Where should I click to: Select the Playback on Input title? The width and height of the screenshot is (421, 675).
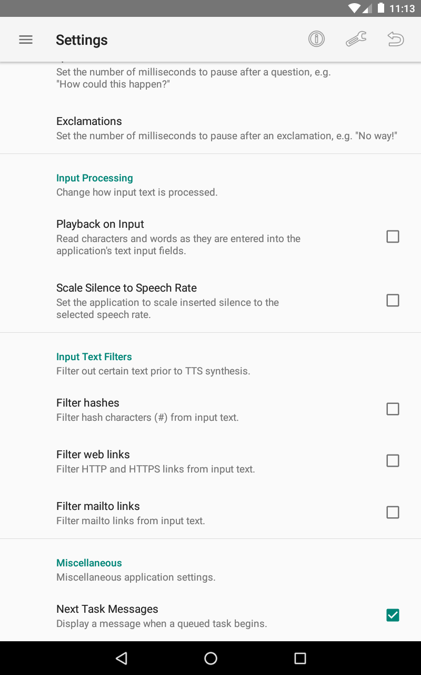(x=100, y=224)
